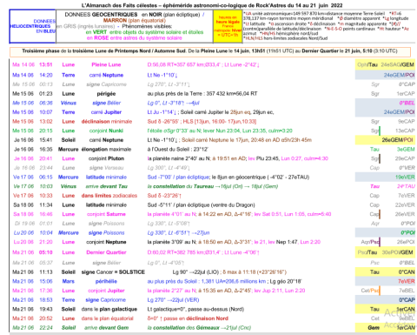This screenshot has height=335, width=417.
Task: Click the conjoint Pluton event
Action: point(106,158)
